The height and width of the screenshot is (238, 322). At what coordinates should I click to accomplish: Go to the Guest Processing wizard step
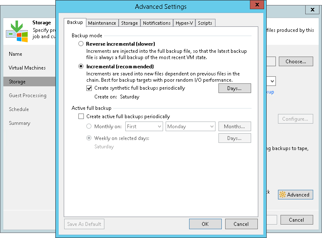(x=28, y=96)
